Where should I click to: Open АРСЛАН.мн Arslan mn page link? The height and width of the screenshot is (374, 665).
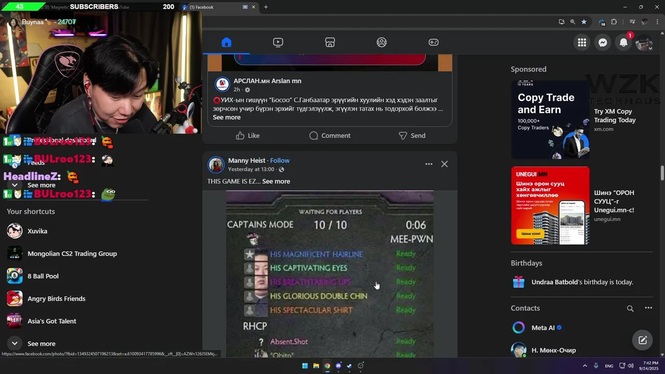pos(267,81)
